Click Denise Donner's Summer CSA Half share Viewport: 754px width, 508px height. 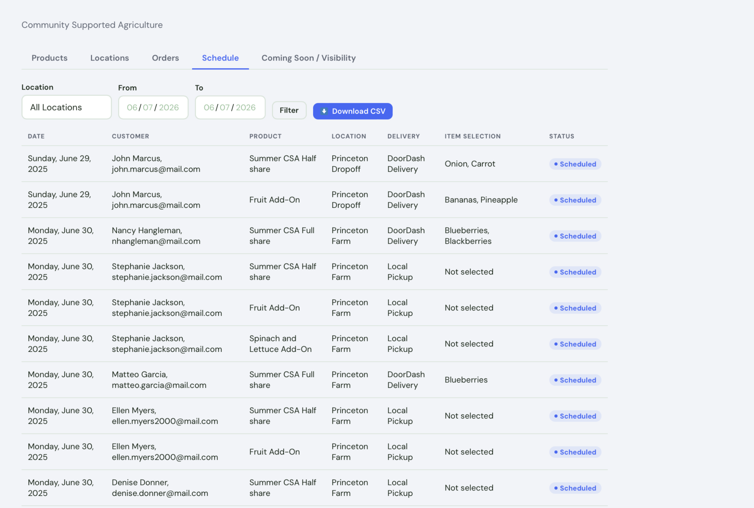(x=282, y=488)
